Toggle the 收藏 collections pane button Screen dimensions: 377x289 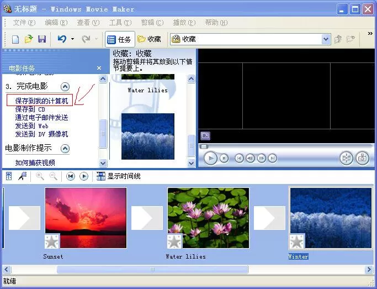(x=149, y=39)
